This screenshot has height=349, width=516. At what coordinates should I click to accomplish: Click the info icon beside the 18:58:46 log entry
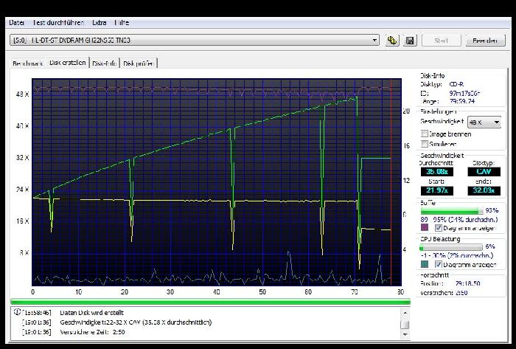pyautogui.click(x=17, y=312)
